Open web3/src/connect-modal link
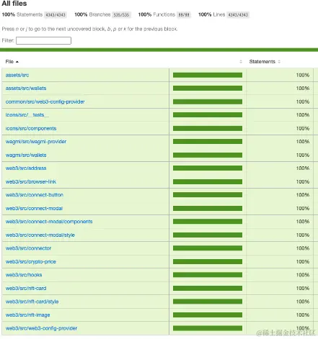 tap(34, 208)
